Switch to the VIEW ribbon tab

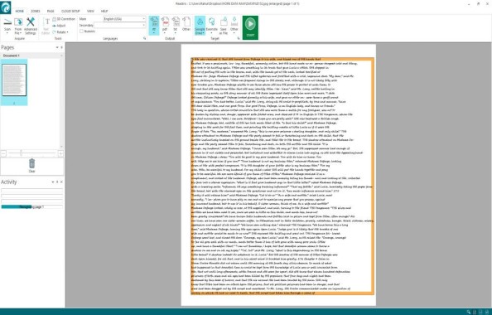pos(90,11)
